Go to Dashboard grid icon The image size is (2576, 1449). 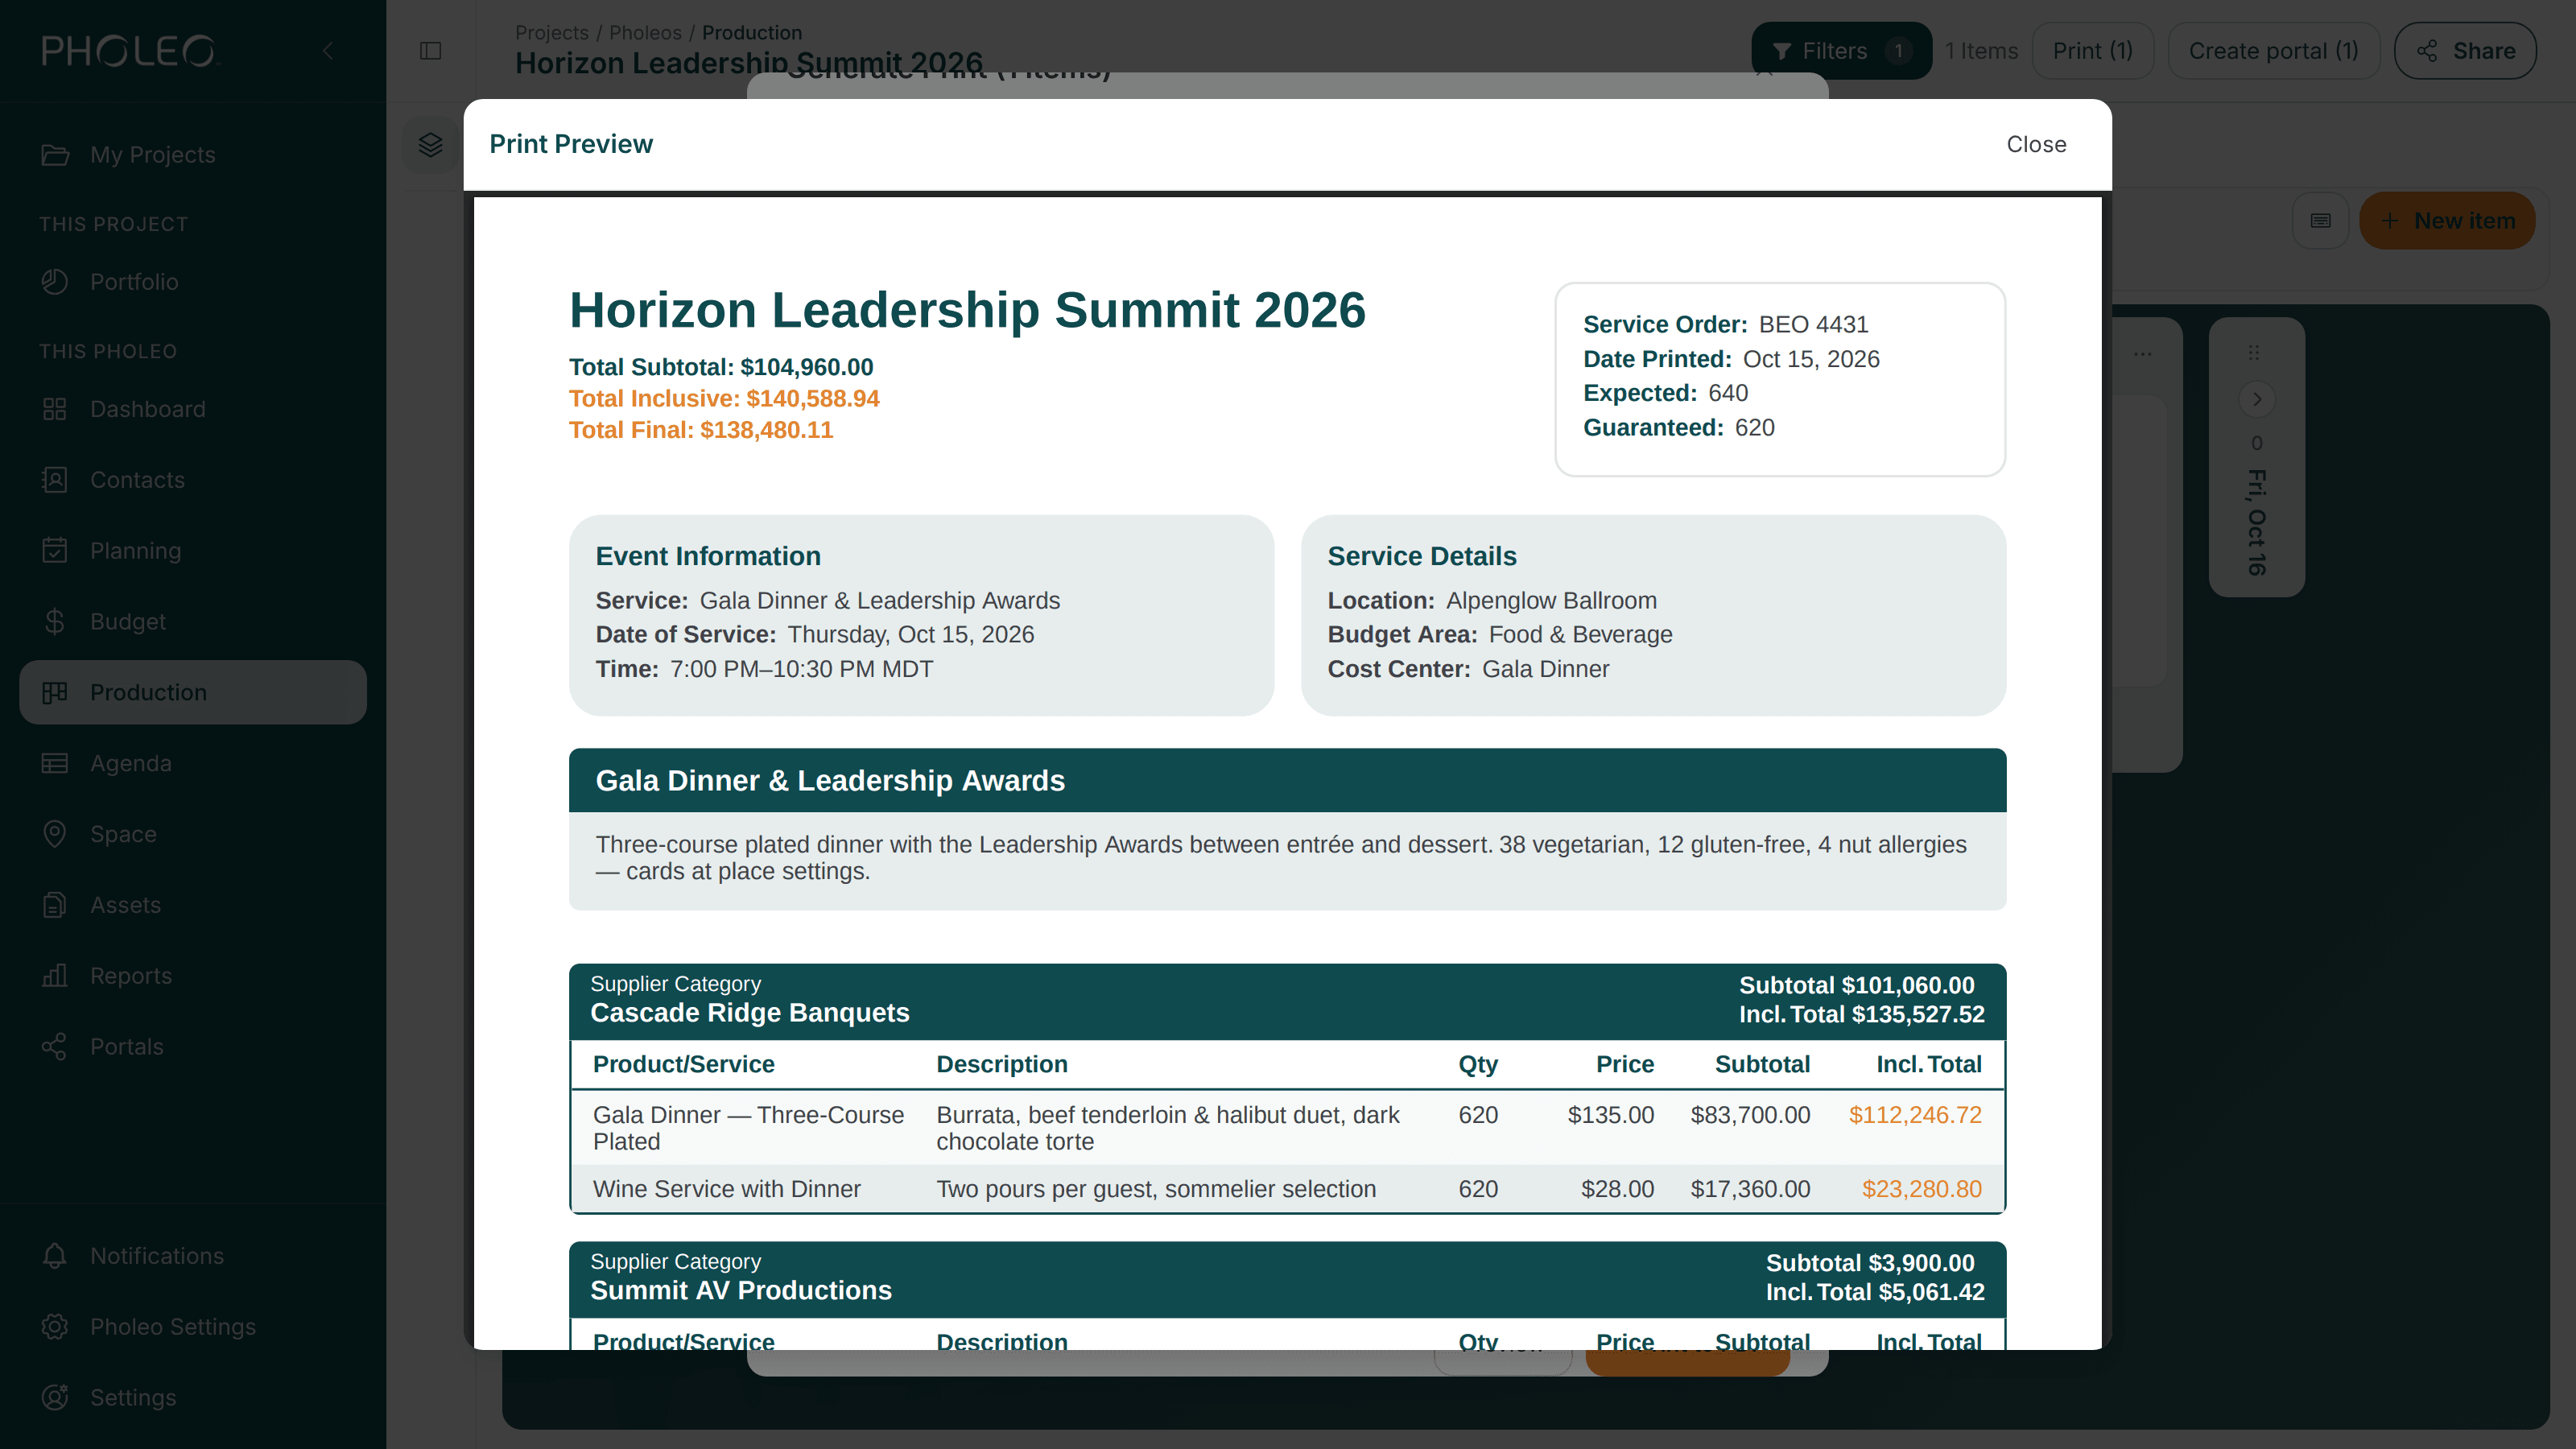(x=55, y=409)
